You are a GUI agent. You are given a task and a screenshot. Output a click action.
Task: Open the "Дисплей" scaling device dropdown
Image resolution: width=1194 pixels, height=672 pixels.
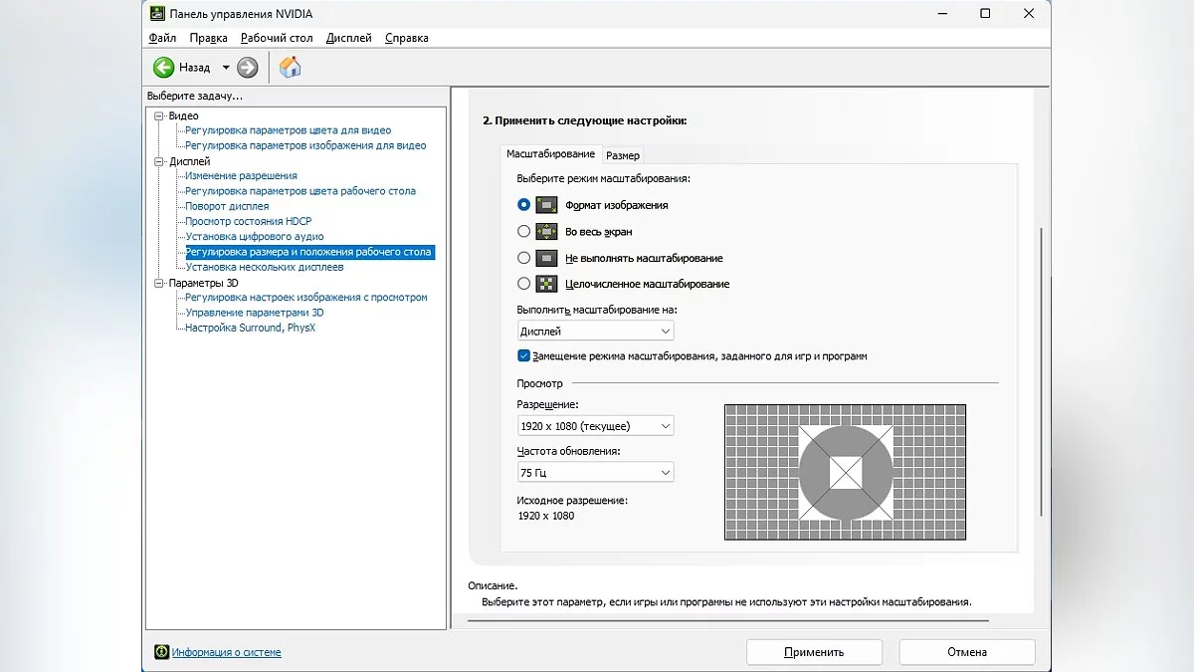pos(596,332)
